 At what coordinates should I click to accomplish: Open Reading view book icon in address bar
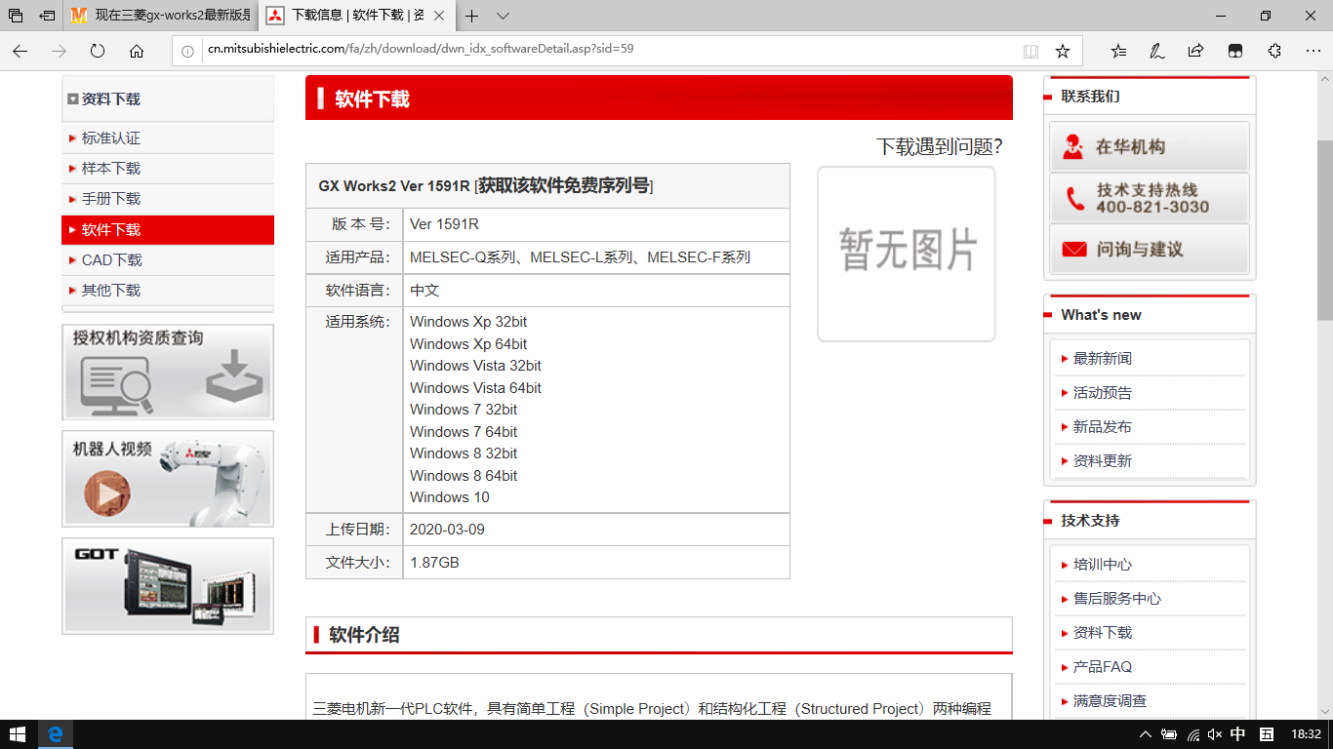(x=1030, y=51)
